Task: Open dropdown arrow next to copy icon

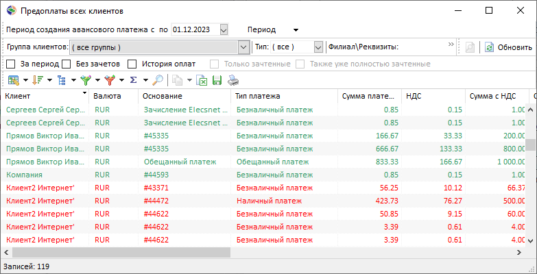Action: [x=189, y=80]
